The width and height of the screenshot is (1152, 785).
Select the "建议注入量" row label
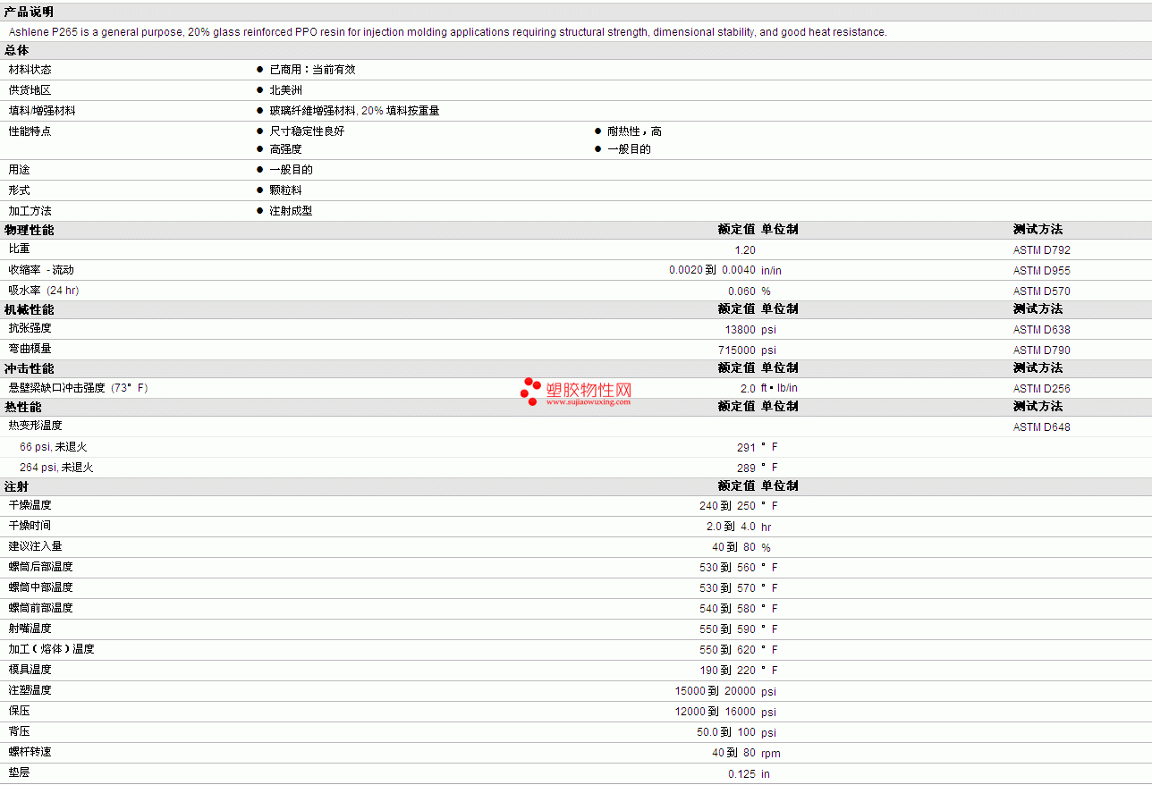pyautogui.click(x=36, y=547)
